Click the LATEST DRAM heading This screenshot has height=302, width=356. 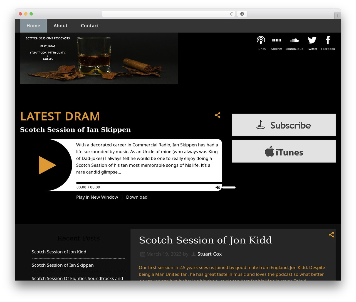pyautogui.click(x=60, y=116)
